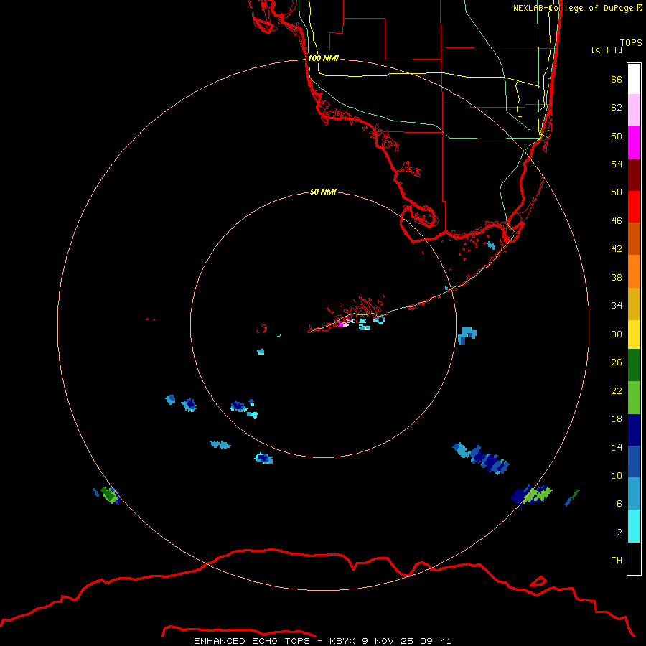This screenshot has height=646, width=646.
Task: Click the legend value "38"
Action: click(x=617, y=277)
